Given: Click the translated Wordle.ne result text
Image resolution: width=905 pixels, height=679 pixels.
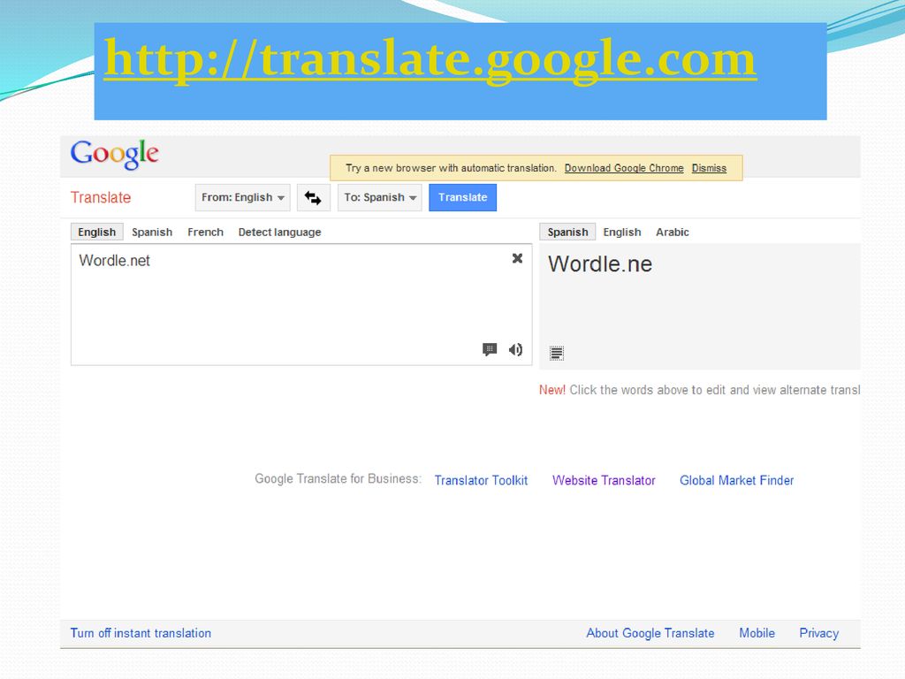Looking at the screenshot, I should coord(600,263).
